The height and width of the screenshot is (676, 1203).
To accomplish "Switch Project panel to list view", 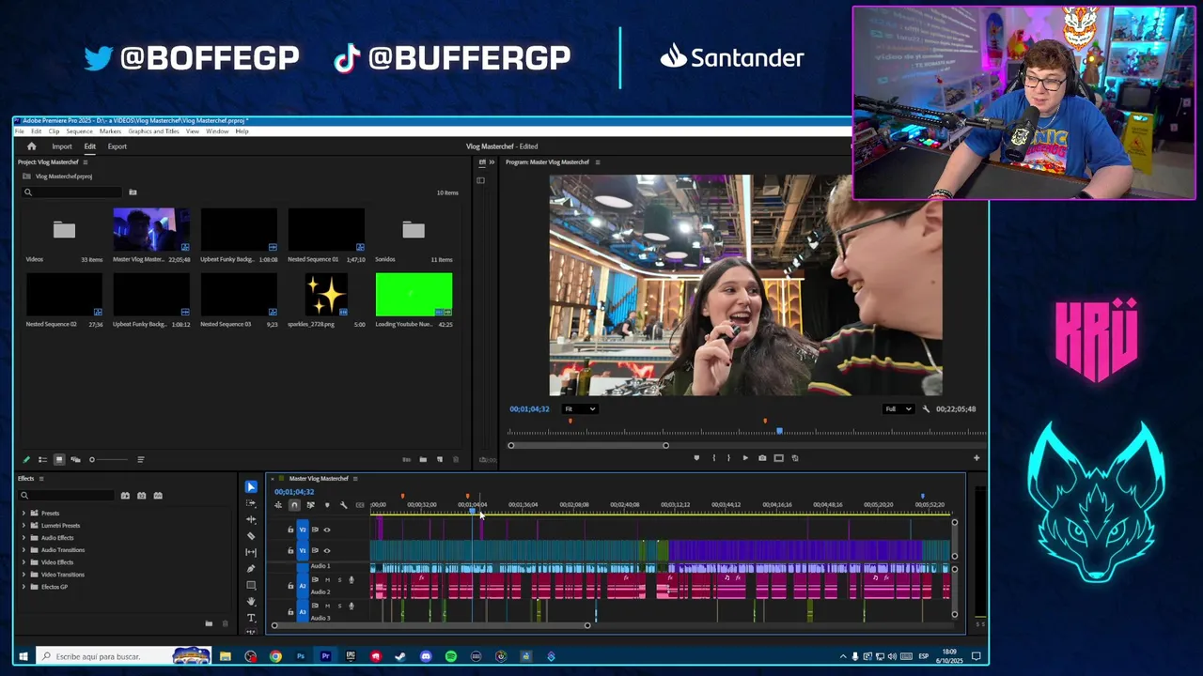I will coord(42,460).
